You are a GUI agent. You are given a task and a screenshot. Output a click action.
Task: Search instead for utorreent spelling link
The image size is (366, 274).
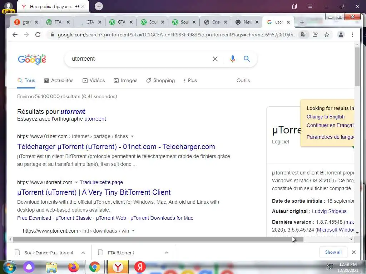[x=95, y=119]
